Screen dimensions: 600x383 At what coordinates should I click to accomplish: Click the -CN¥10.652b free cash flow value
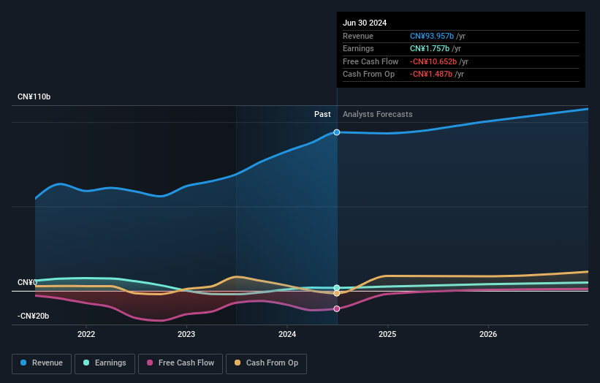coord(433,61)
